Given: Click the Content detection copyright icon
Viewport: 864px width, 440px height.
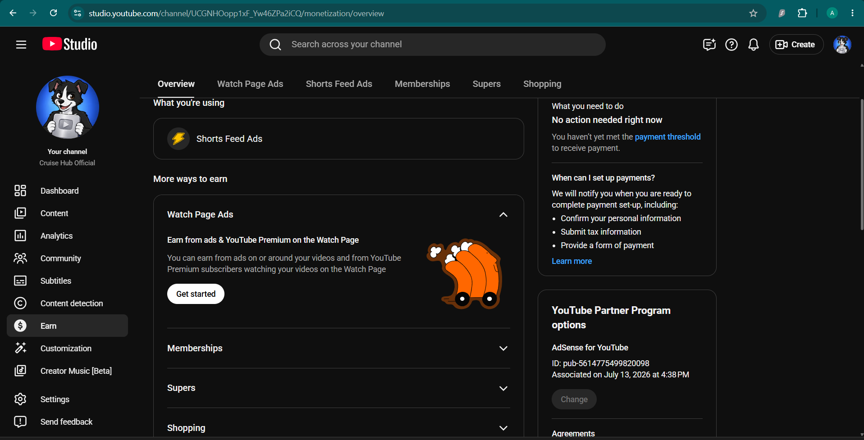Looking at the screenshot, I should [x=20, y=303].
